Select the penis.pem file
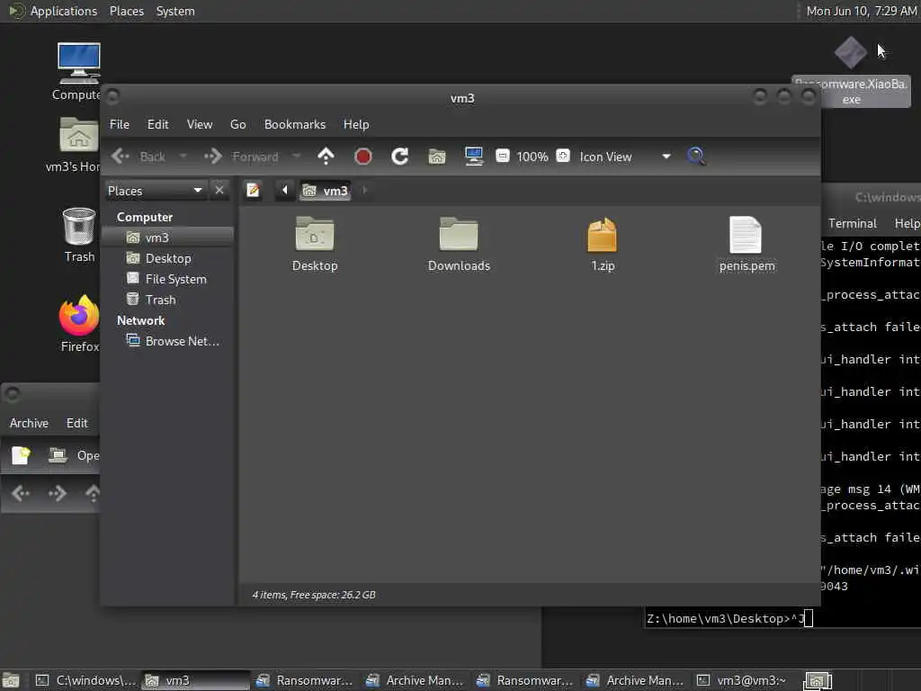The width and height of the screenshot is (921, 691). click(x=747, y=245)
